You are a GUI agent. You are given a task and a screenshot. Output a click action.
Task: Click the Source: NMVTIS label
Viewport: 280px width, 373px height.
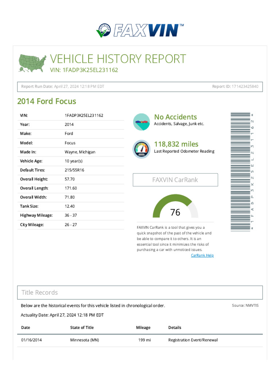(245, 306)
